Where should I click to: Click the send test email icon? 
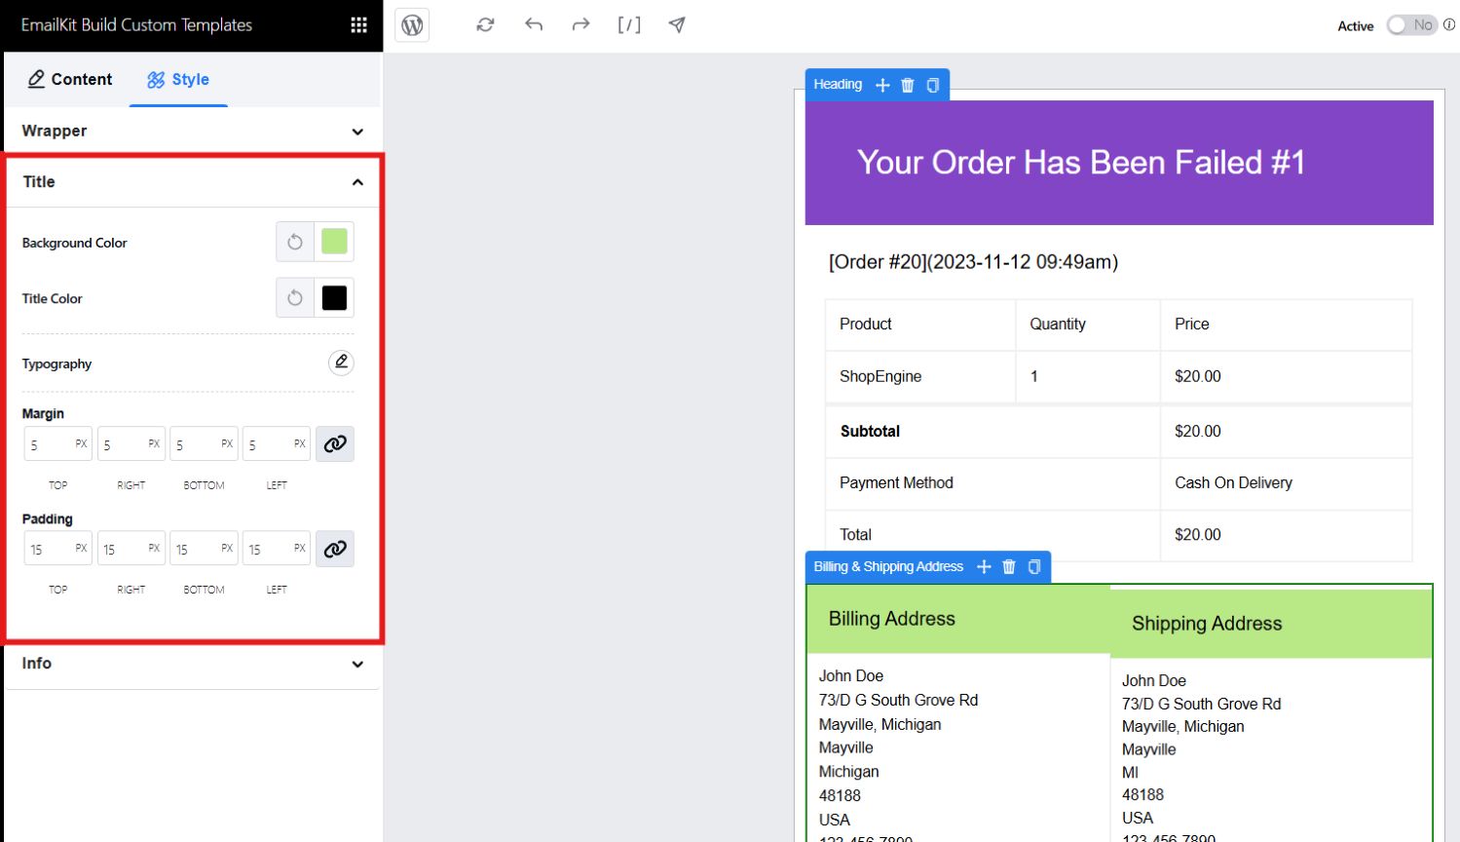676,25
